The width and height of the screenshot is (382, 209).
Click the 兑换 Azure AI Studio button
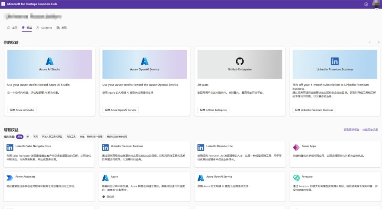(x=22, y=110)
